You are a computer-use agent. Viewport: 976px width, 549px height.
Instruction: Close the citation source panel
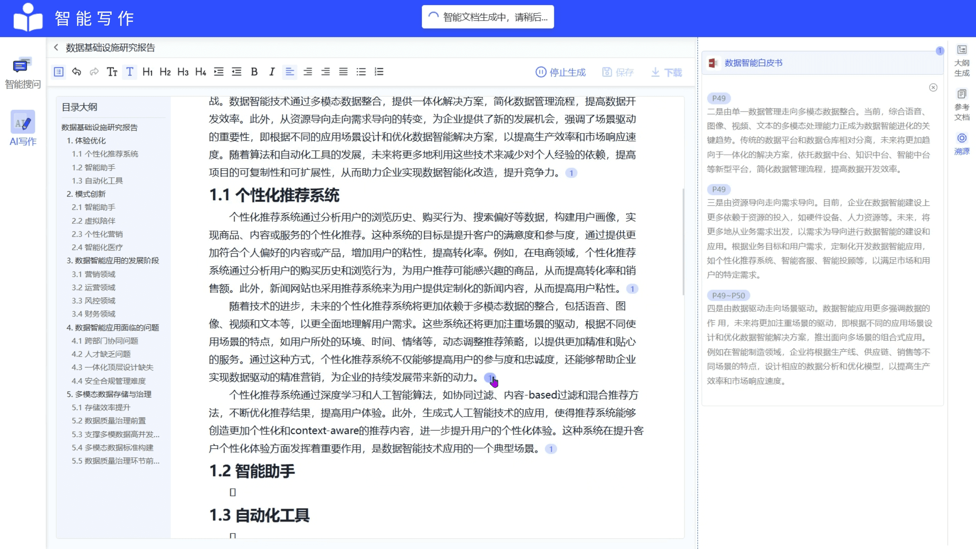(933, 88)
